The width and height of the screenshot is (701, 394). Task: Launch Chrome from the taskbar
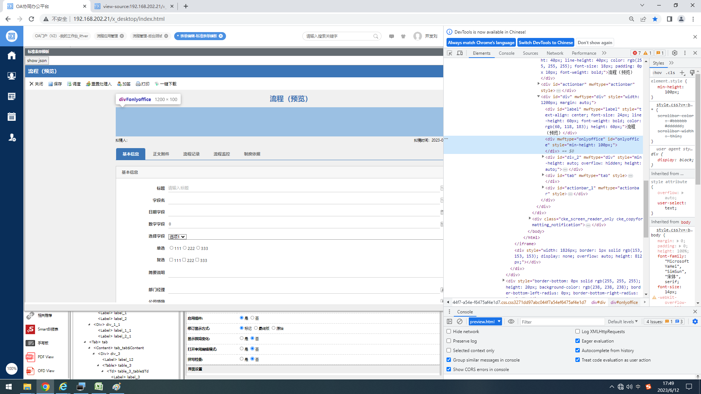(x=45, y=387)
